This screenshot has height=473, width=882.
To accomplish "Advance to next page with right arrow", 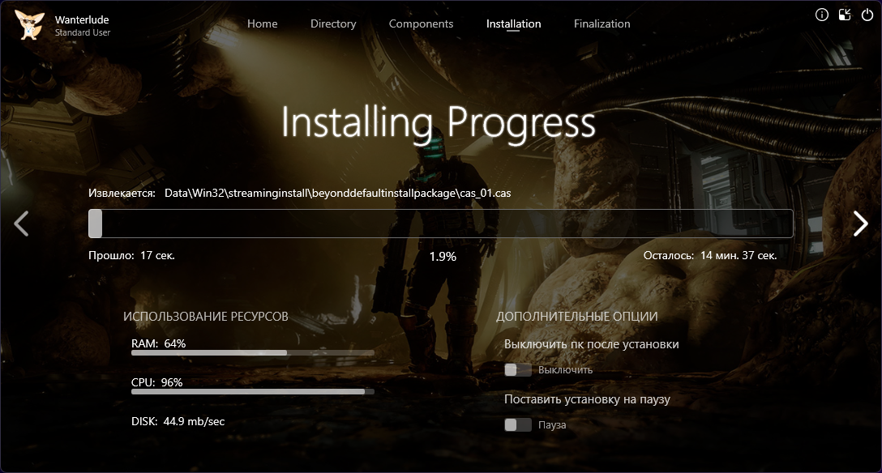I will (x=860, y=224).
